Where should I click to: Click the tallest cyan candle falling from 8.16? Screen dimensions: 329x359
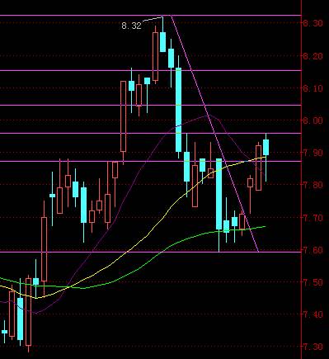point(178,110)
